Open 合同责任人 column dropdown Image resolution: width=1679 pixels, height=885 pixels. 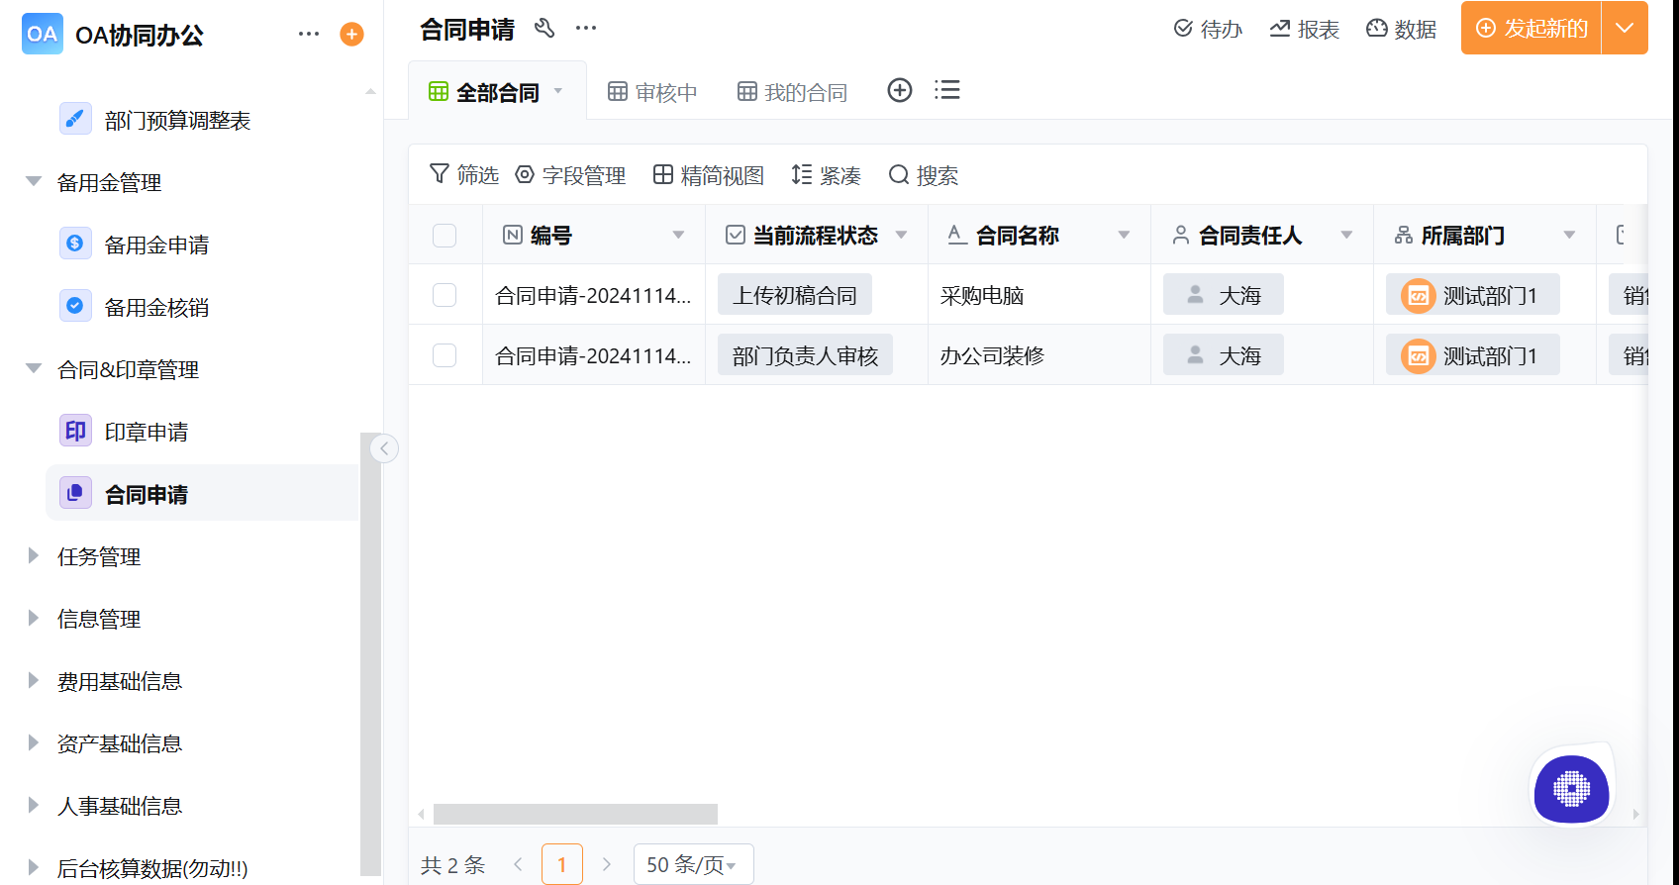pyautogui.click(x=1347, y=236)
